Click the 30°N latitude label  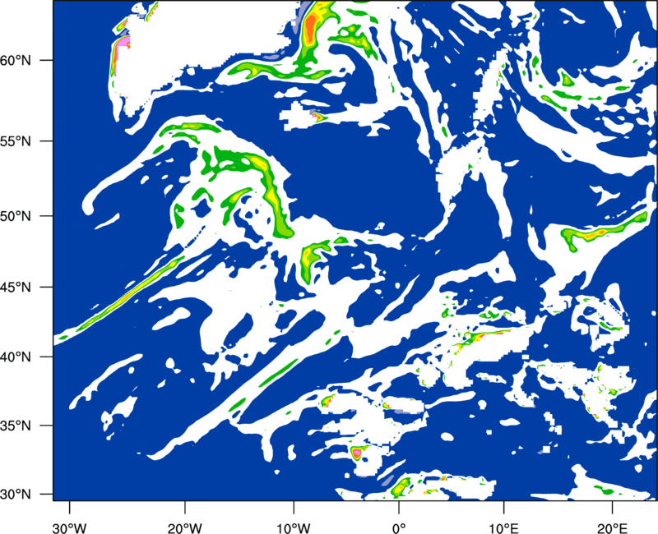(x=16, y=495)
